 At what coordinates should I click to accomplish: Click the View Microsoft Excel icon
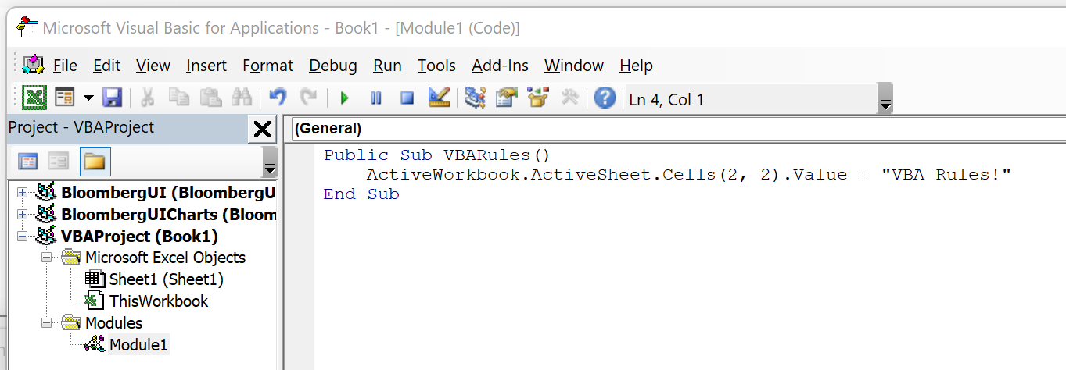(35, 98)
